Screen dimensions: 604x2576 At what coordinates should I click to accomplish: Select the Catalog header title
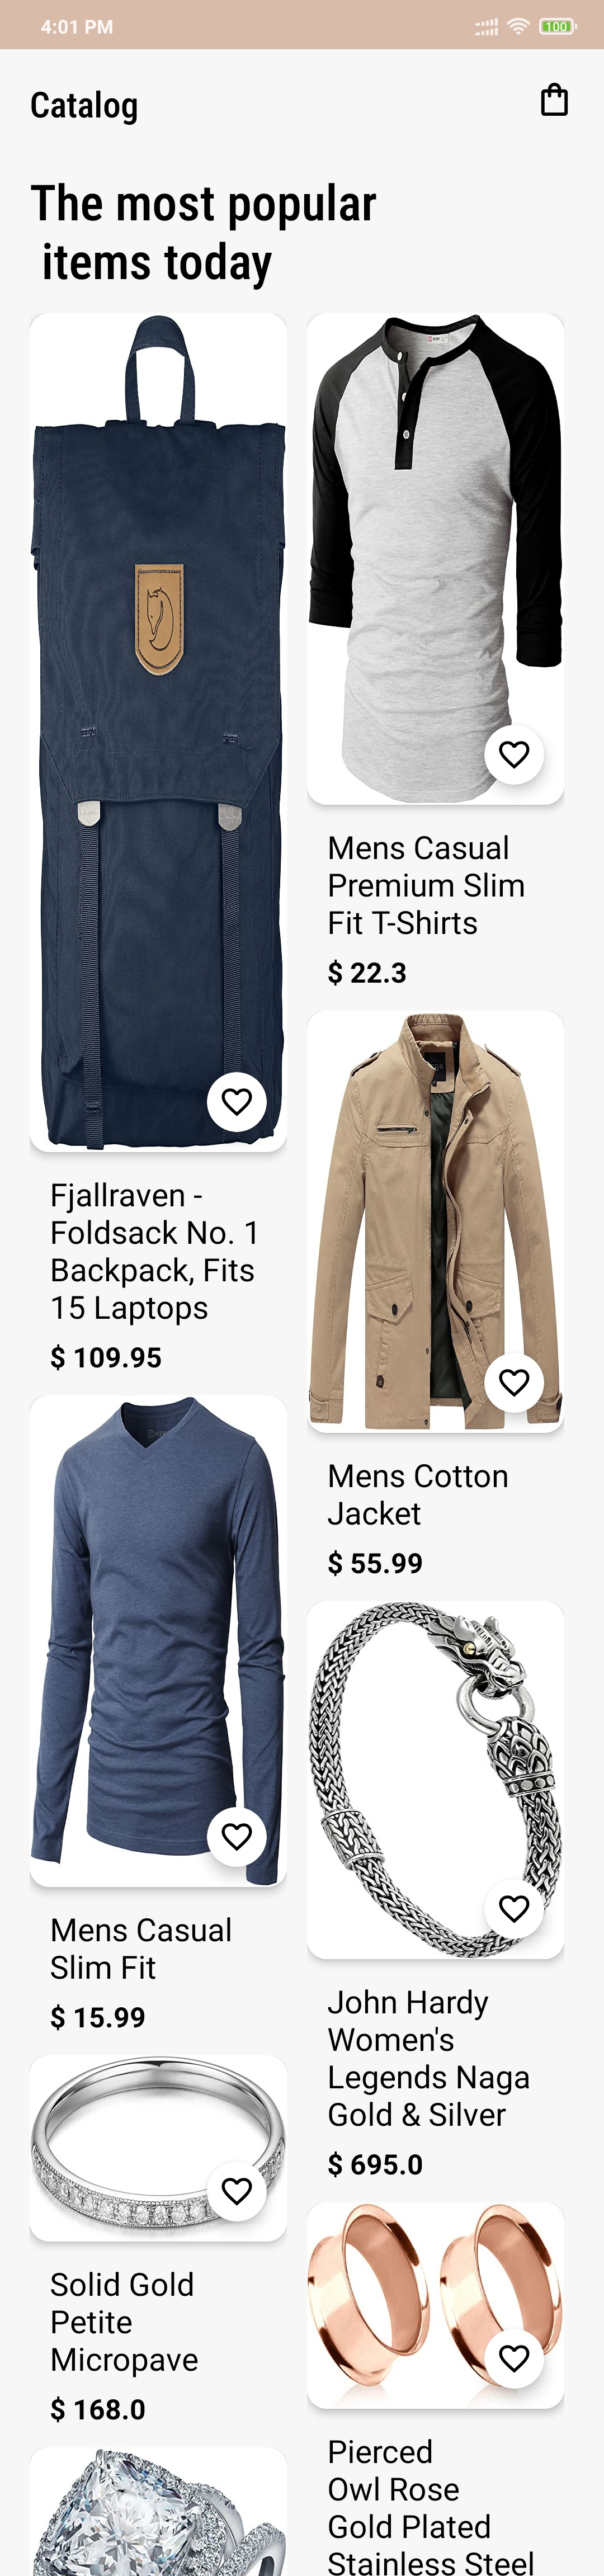(x=84, y=105)
